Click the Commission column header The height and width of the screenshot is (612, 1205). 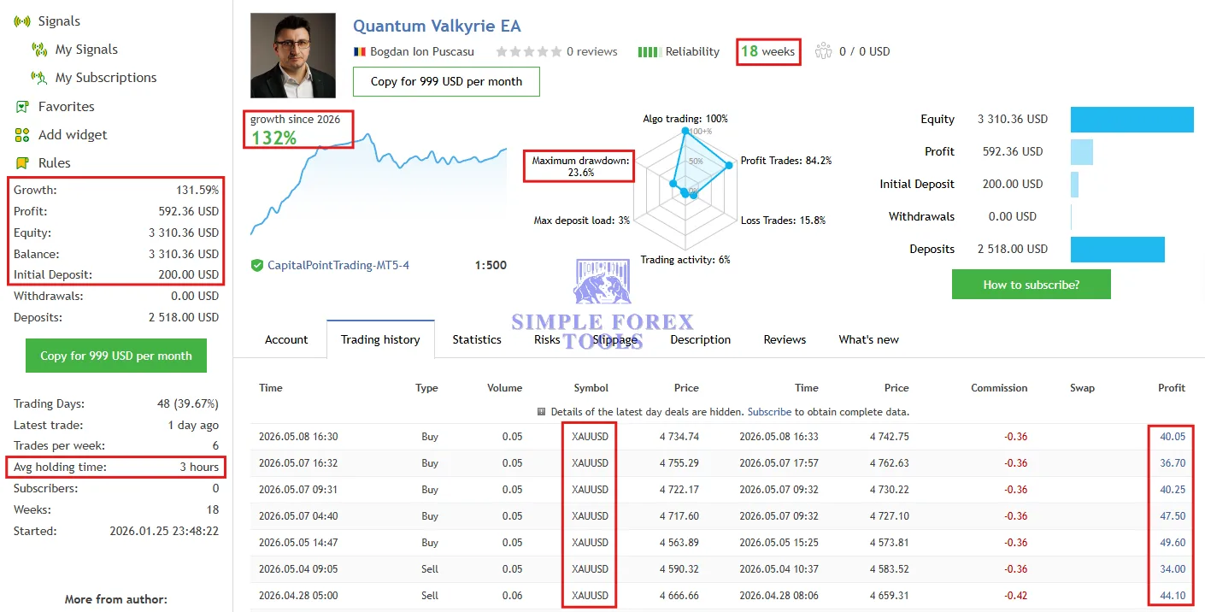pyautogui.click(x=999, y=388)
